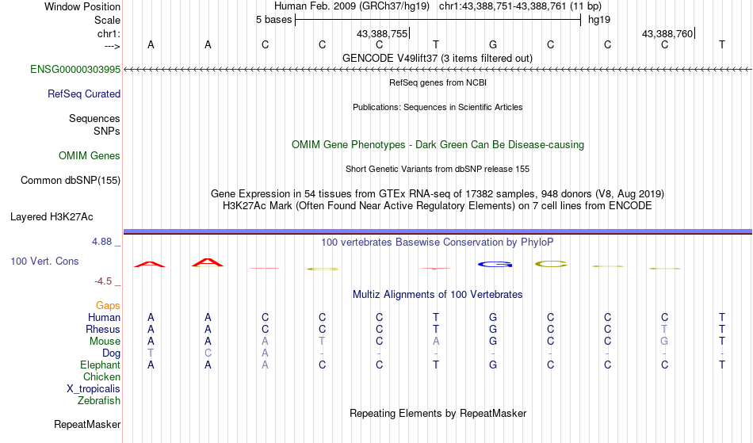753x443 pixels.
Task: Click the Human Feb. 2009 position header text
Action: [x=438, y=6]
